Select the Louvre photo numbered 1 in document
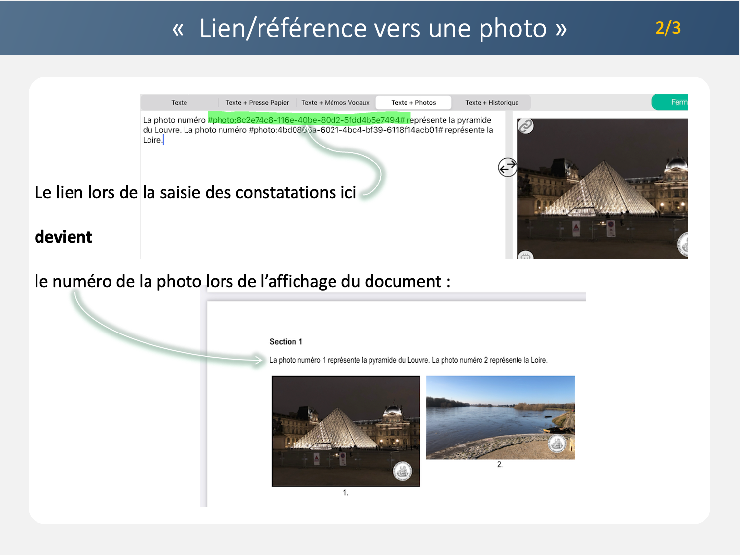The width and height of the screenshot is (740, 555). (345, 431)
